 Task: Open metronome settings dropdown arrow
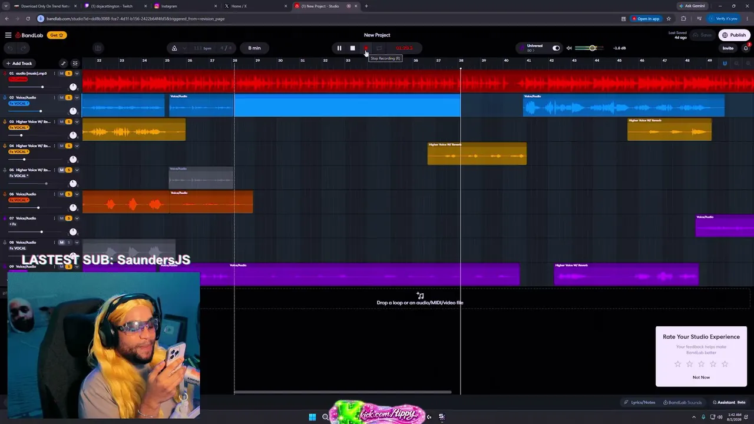point(184,48)
